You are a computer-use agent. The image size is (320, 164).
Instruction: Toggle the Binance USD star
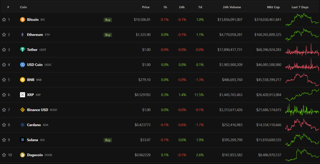[x=4, y=110]
